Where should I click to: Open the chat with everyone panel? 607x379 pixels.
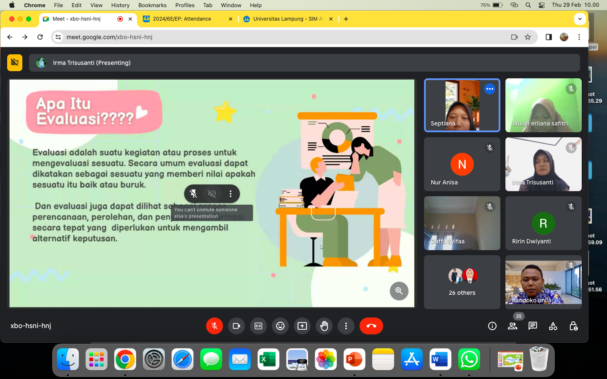point(533,326)
